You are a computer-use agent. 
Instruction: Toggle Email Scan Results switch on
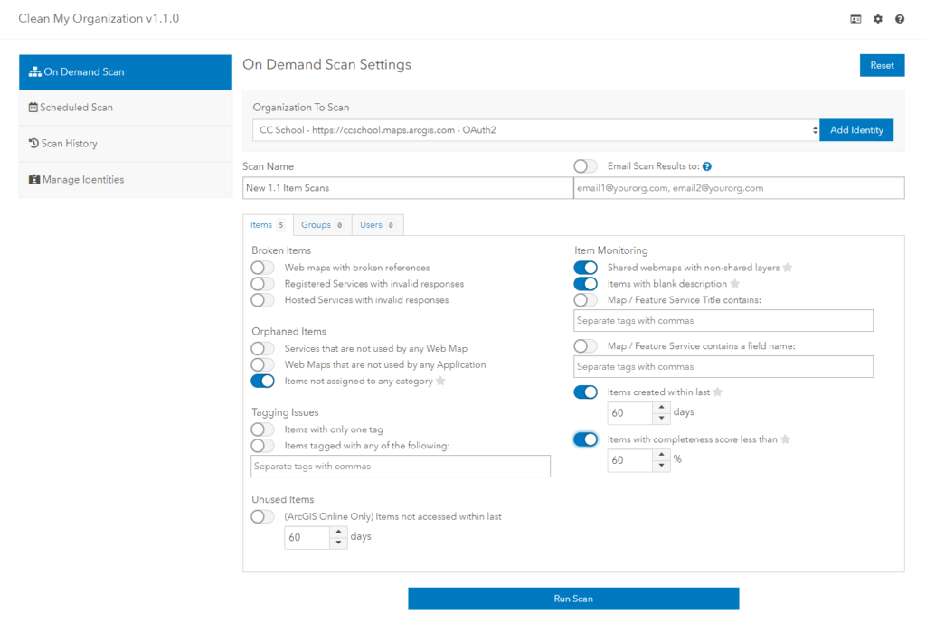pyautogui.click(x=585, y=166)
